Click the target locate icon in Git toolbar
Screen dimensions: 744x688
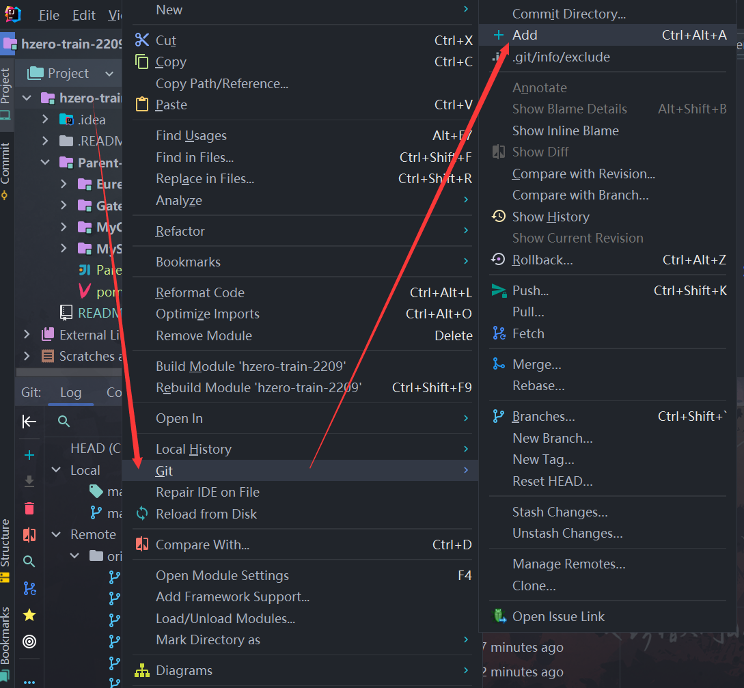tap(29, 642)
